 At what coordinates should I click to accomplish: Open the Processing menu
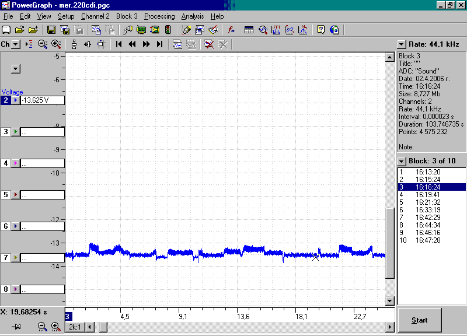159,16
